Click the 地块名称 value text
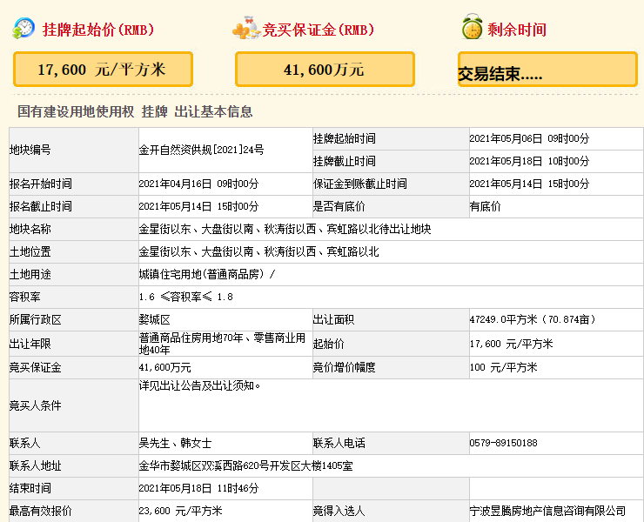The image size is (644, 522). point(285,229)
